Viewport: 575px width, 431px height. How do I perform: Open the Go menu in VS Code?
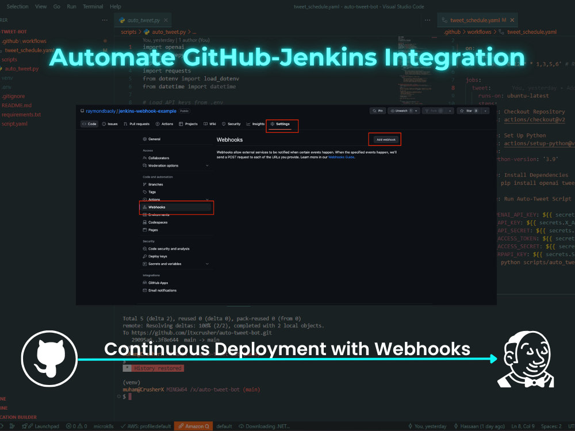tap(56, 6)
